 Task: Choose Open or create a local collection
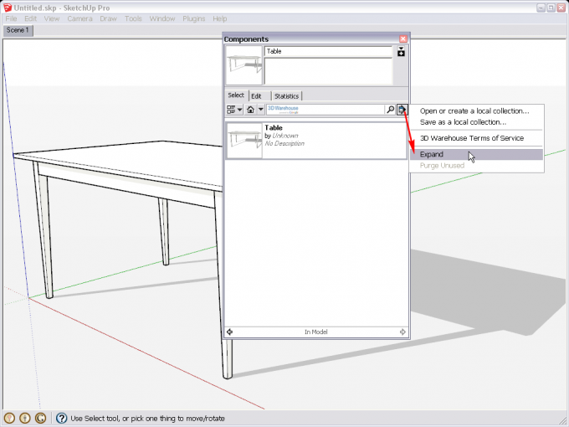pos(474,111)
